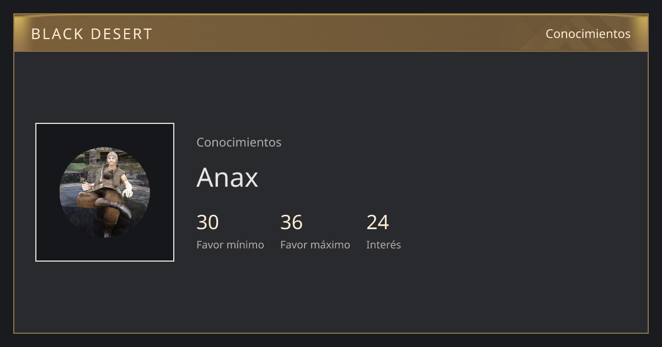The height and width of the screenshot is (347, 662).
Task: Click the golden header banner bar
Action: point(331,33)
